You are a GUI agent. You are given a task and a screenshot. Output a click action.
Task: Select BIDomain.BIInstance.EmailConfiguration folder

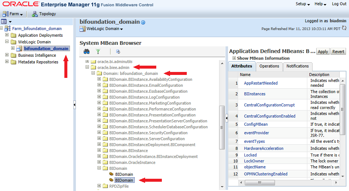pyautogui.click(x=146, y=85)
